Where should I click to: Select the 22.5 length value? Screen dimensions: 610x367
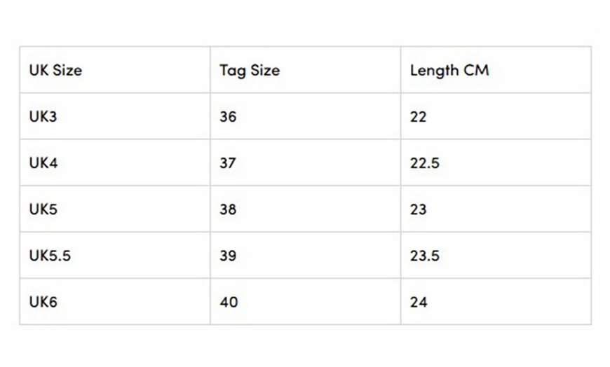coord(425,163)
